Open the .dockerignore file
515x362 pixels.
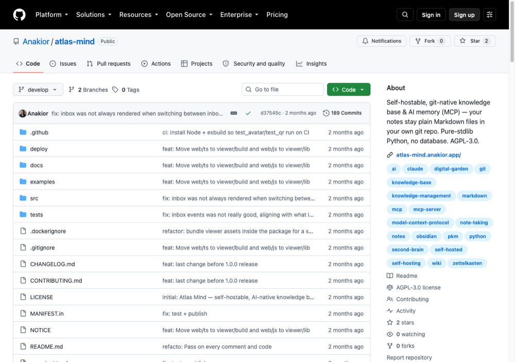pyautogui.click(x=48, y=231)
